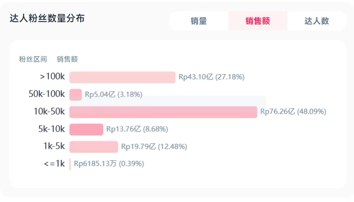Click the 粉丝区间 column header

(x=33, y=59)
